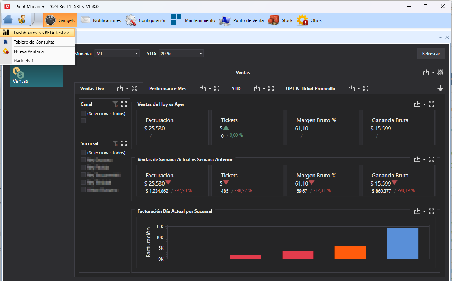Check the blank option in Canal filter
This screenshot has height=281, width=452.
(x=83, y=121)
